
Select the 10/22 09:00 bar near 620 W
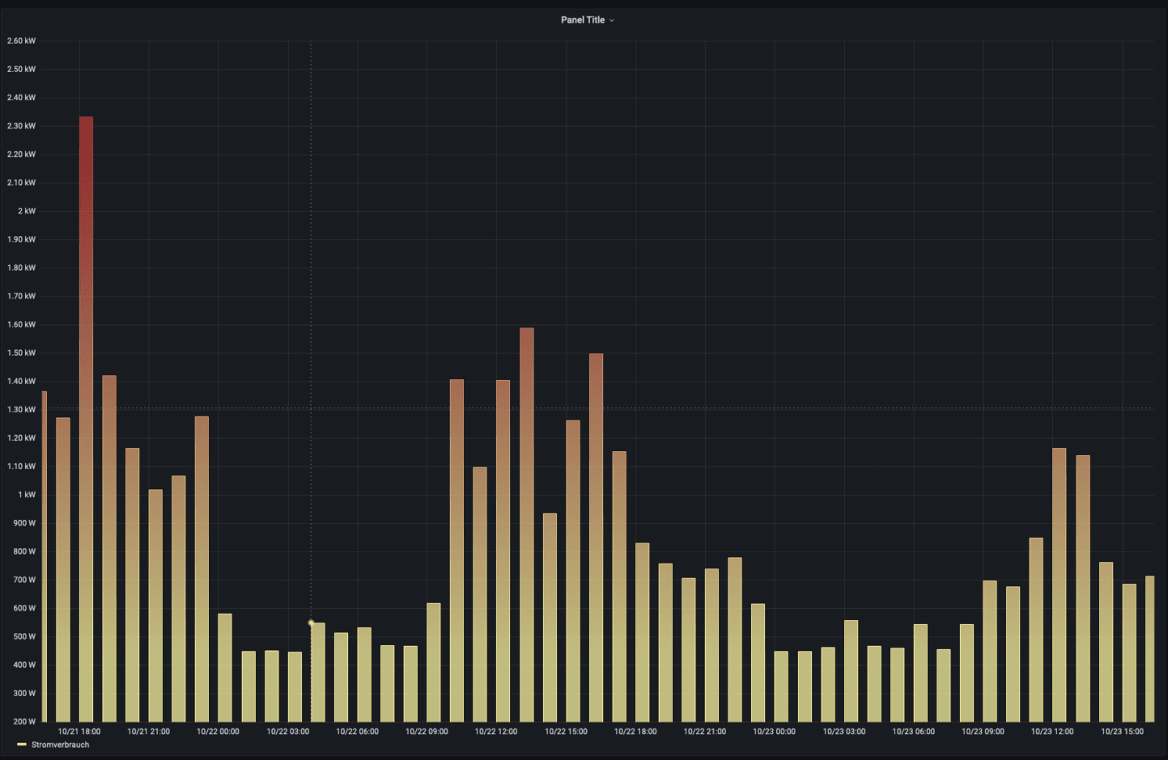(x=434, y=661)
